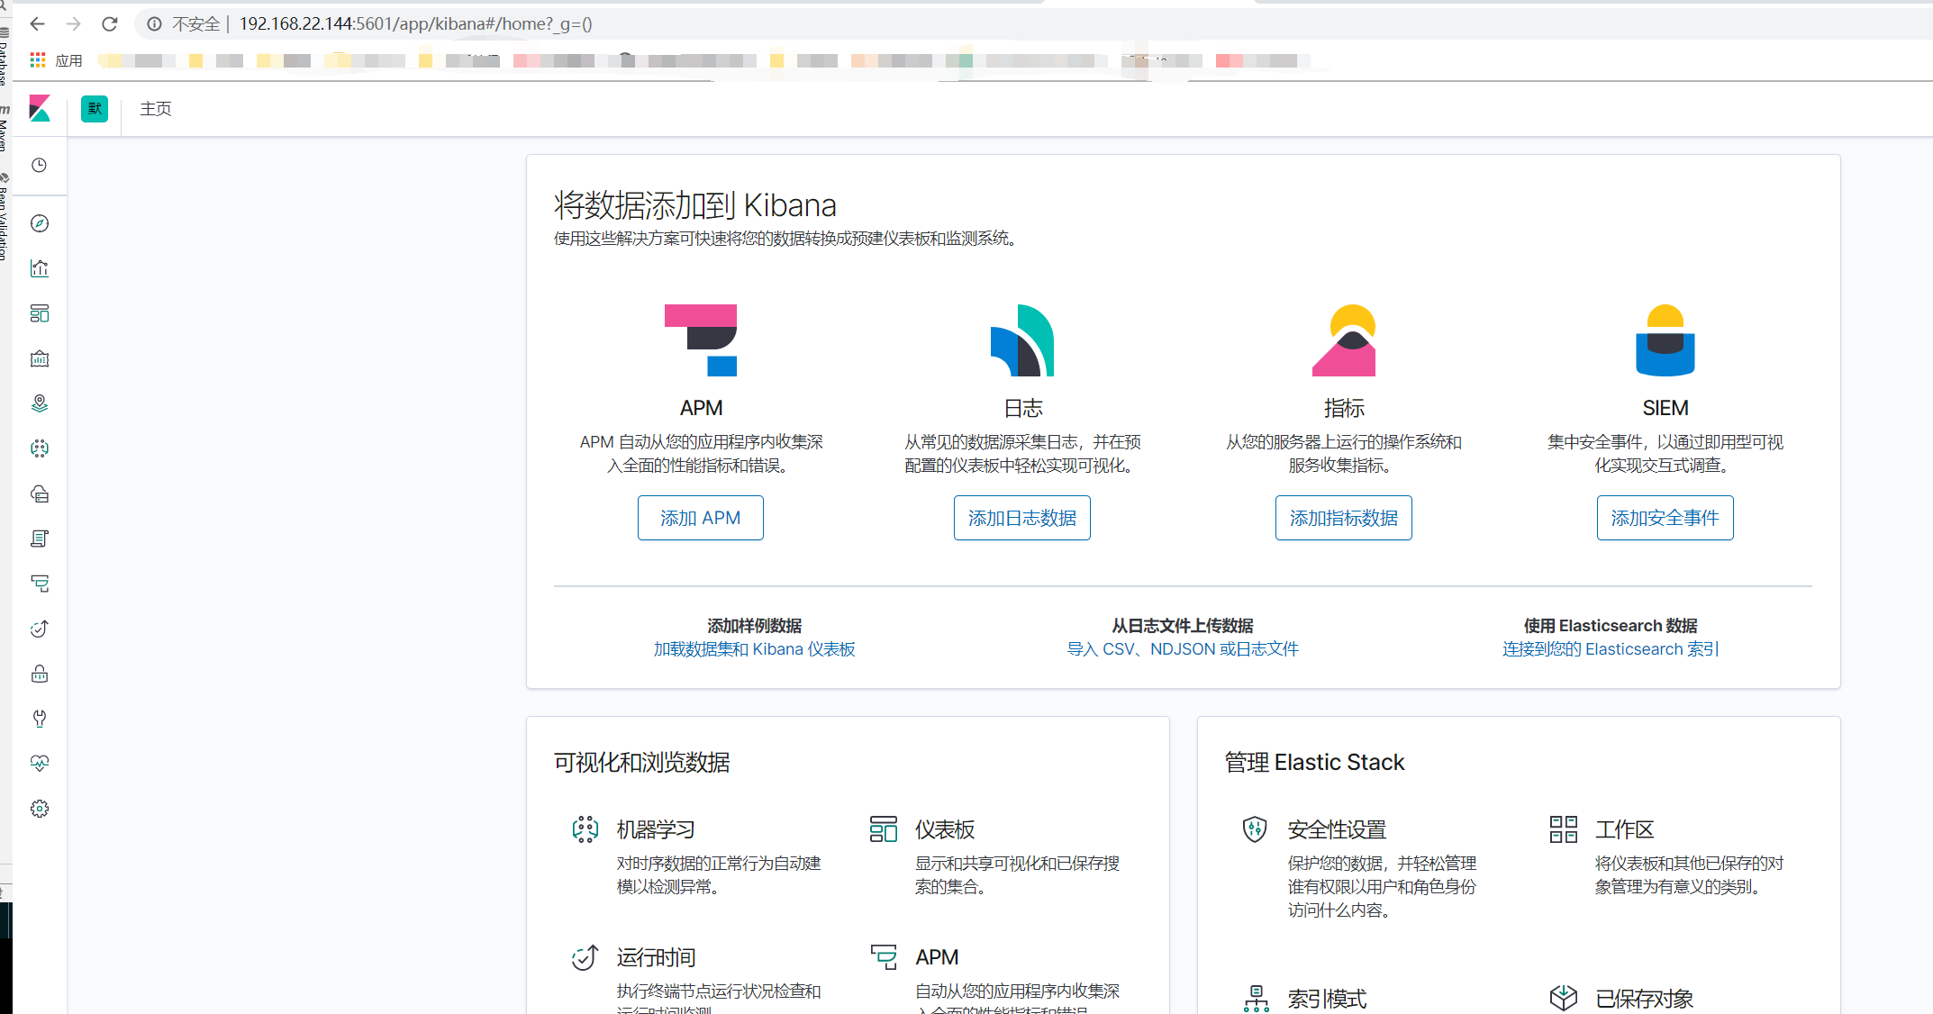
Task: Open Stack Monitoring from the heartbeat sidebar icon
Action: point(40,764)
